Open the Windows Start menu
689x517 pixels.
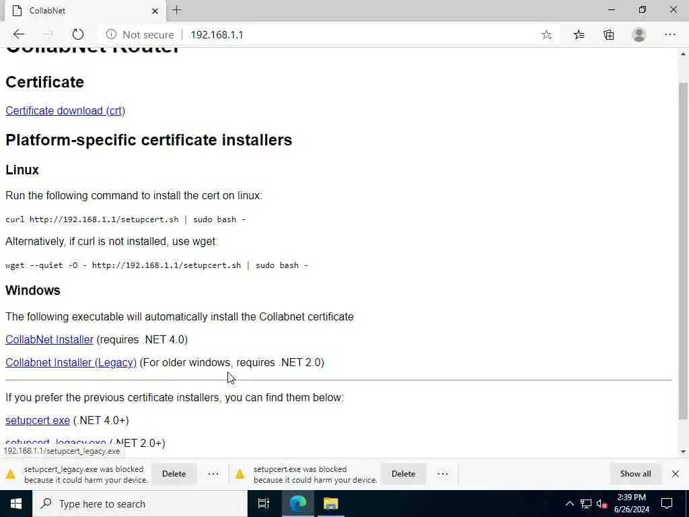click(x=16, y=504)
